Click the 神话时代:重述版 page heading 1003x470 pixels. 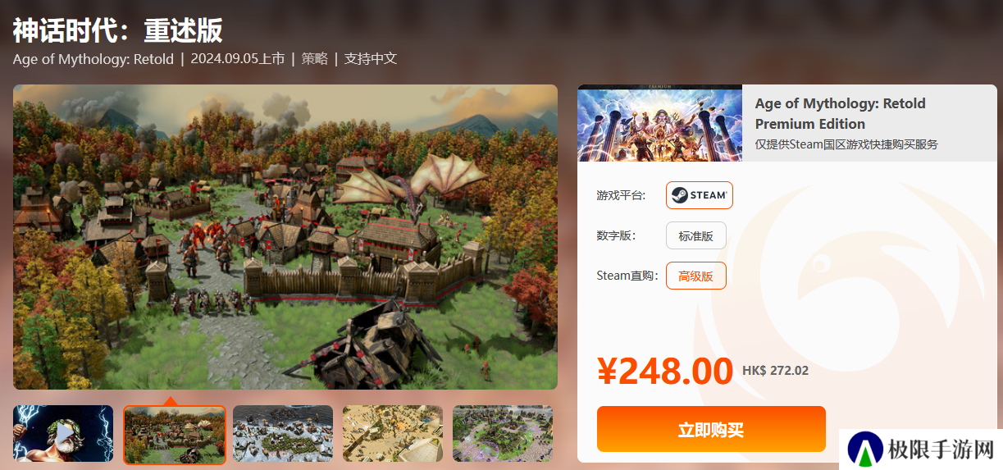click(x=118, y=30)
